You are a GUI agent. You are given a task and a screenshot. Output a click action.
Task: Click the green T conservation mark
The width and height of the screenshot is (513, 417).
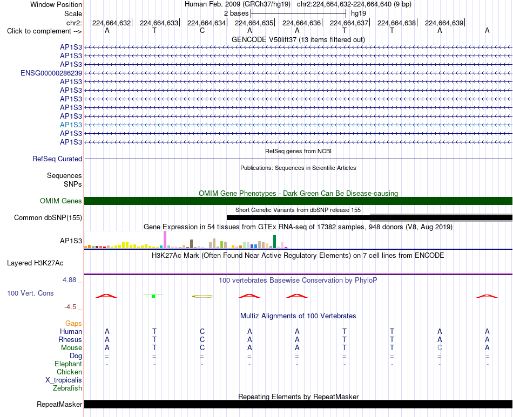pyautogui.click(x=153, y=296)
